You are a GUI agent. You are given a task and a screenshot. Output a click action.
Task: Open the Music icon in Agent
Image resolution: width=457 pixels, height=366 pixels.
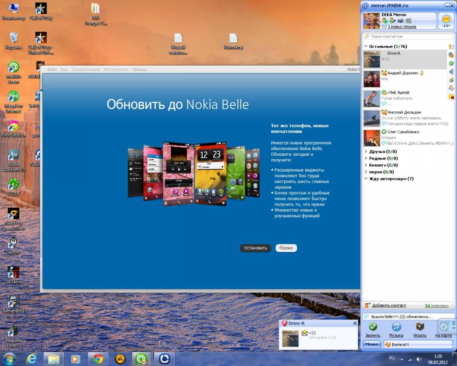(396, 326)
